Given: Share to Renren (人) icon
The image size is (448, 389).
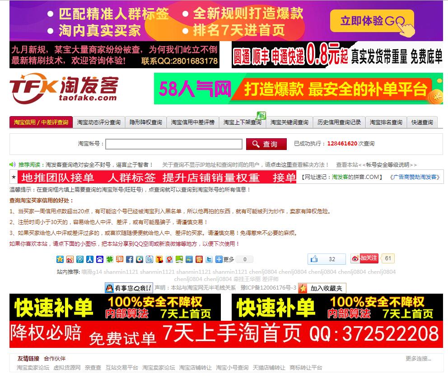Looking at the screenshot, I should (x=90, y=259).
